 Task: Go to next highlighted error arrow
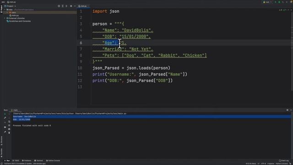[291, 10]
